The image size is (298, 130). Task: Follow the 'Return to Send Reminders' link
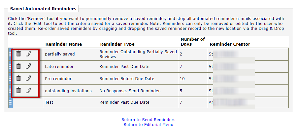[x=149, y=119]
